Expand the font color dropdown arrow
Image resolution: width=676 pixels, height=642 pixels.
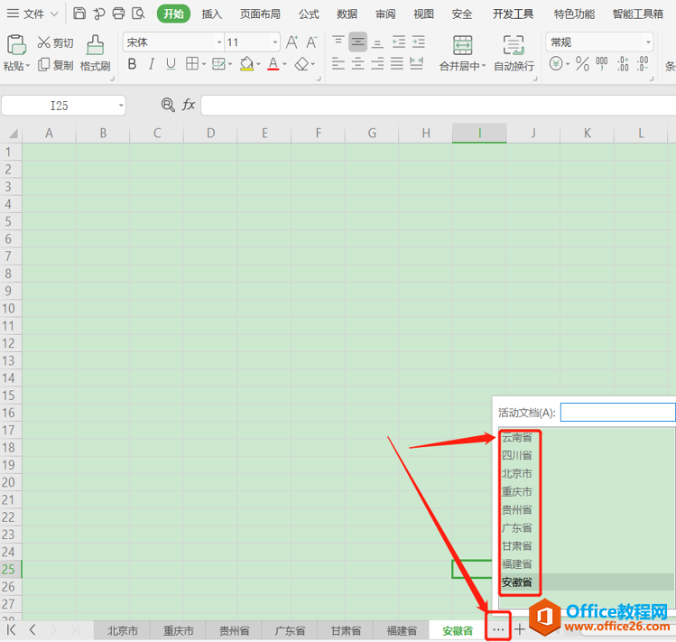(284, 64)
